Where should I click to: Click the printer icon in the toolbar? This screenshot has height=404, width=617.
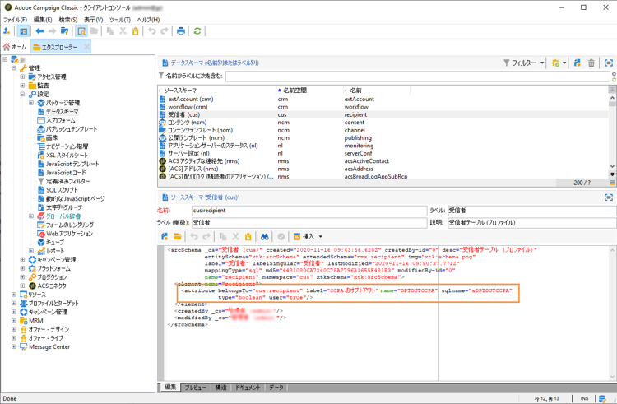[x=181, y=31]
